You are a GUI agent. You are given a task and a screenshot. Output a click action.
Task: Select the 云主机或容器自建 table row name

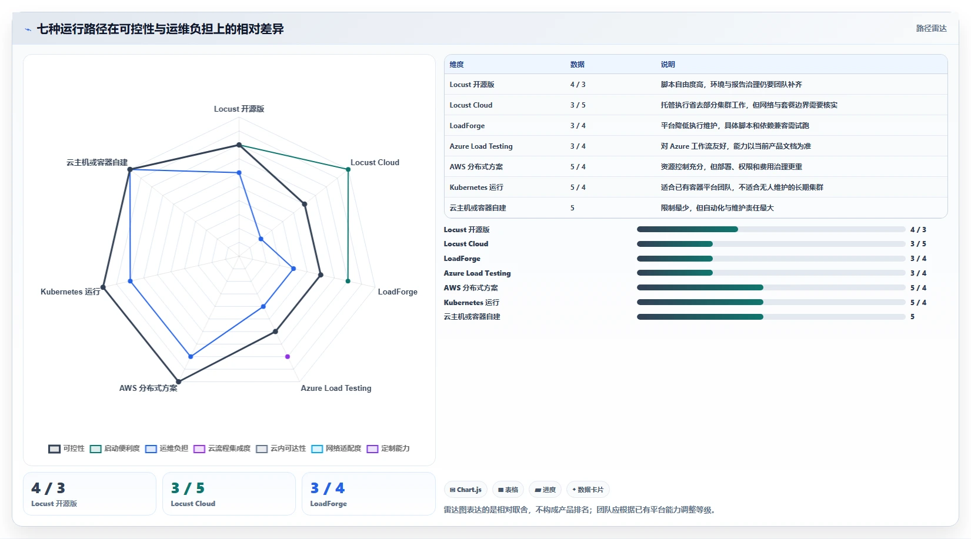point(478,208)
